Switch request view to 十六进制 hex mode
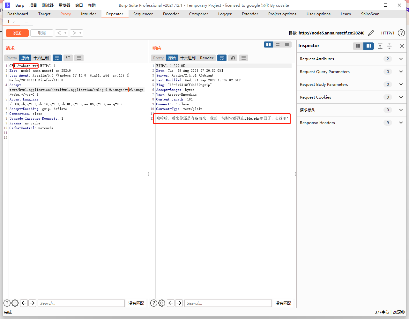 [x=41, y=58]
